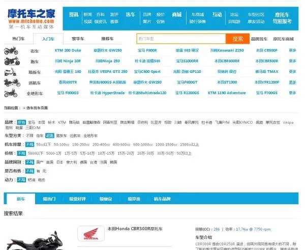Filter price by 50万以上
This screenshot has width=305, height=250.
point(184,153)
